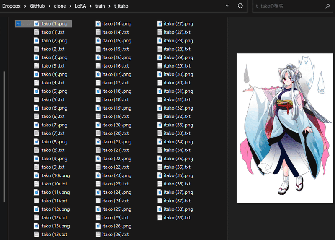
Task: Select file name itako (23).png
Action: tap(117, 175)
